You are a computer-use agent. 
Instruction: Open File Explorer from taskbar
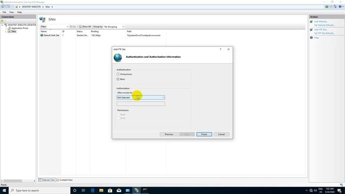[x=101, y=190]
